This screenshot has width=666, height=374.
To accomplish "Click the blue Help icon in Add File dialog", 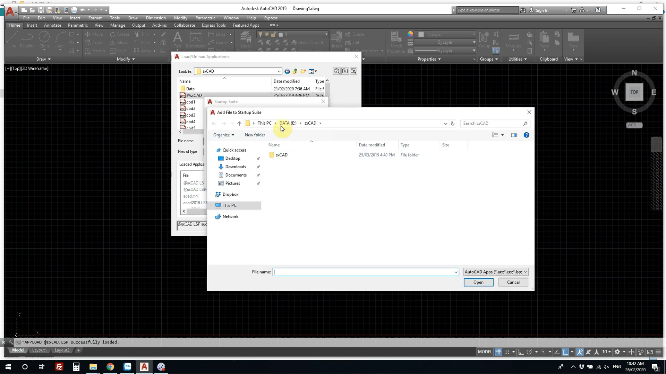I will click(x=526, y=135).
